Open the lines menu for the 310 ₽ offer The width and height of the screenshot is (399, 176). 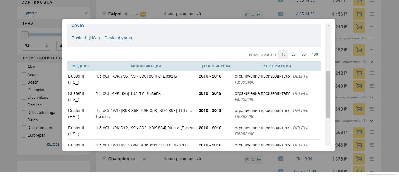372,109
